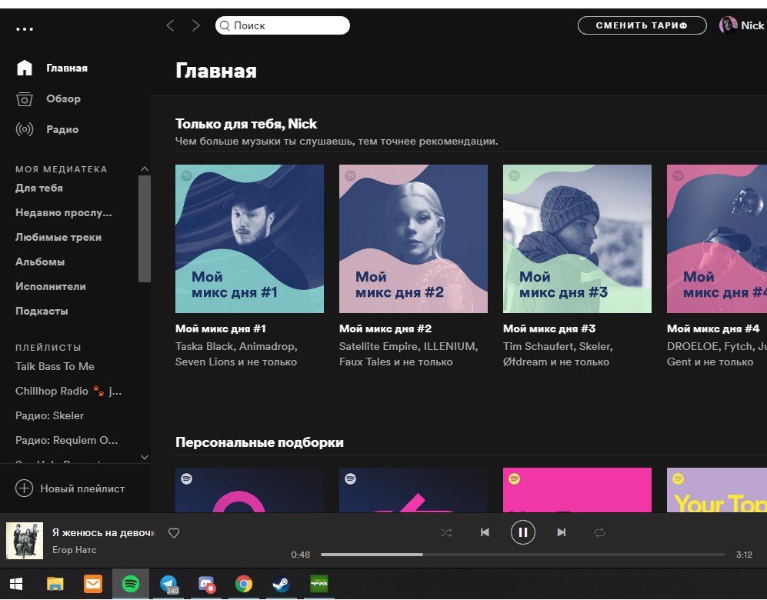Open the three-dots app menu
Screen dimensions: 767x600
pyautogui.click(x=25, y=29)
